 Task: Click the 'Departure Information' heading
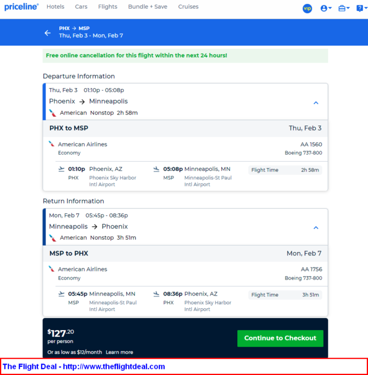click(79, 76)
